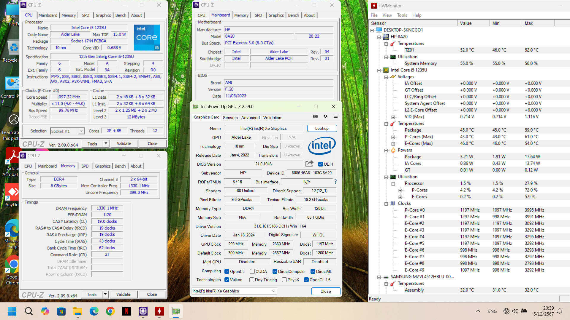Viewport: 570px width, 320px height.
Task: Open Microsoft Store from the taskbar
Action: point(61,311)
